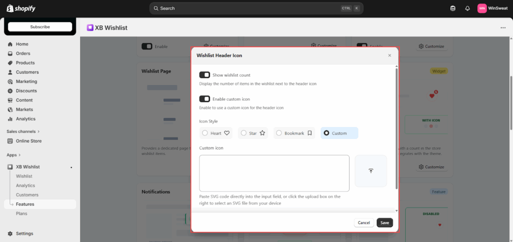Select the Star icon style
Viewport: 513px width, 242px height.
253,133
